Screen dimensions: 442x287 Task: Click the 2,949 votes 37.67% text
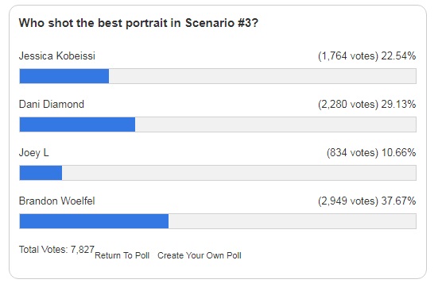pyautogui.click(x=366, y=201)
